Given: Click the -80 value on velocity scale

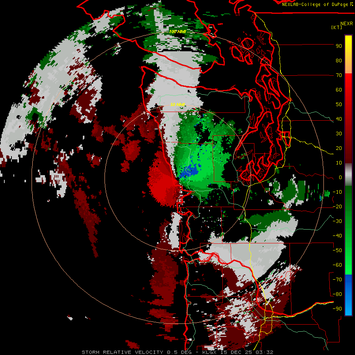Looking at the screenshot, I should 337,294.
